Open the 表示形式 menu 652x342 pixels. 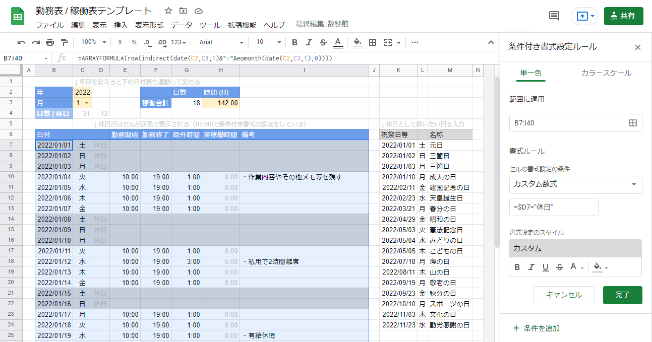149,25
